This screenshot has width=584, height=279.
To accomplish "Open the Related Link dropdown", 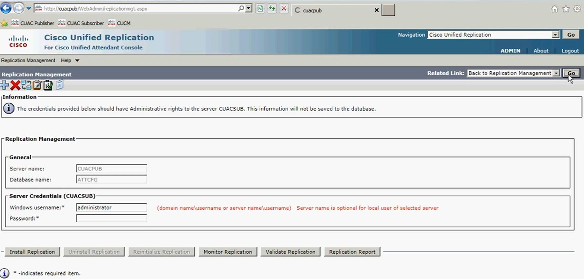I will tap(513, 73).
